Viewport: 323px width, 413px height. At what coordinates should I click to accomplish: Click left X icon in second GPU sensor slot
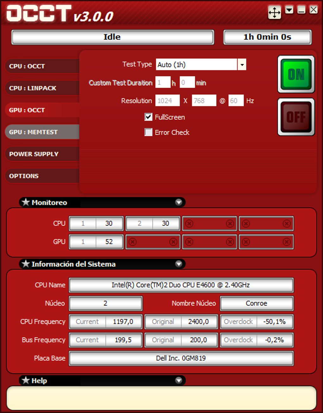pyautogui.click(x=133, y=242)
